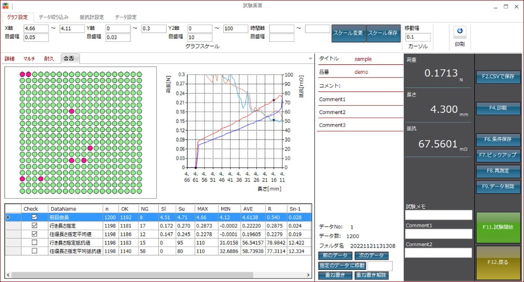The width and height of the screenshot is (524, 282).
Task: Start test with F11.試験開始 button
Action: tap(498, 227)
